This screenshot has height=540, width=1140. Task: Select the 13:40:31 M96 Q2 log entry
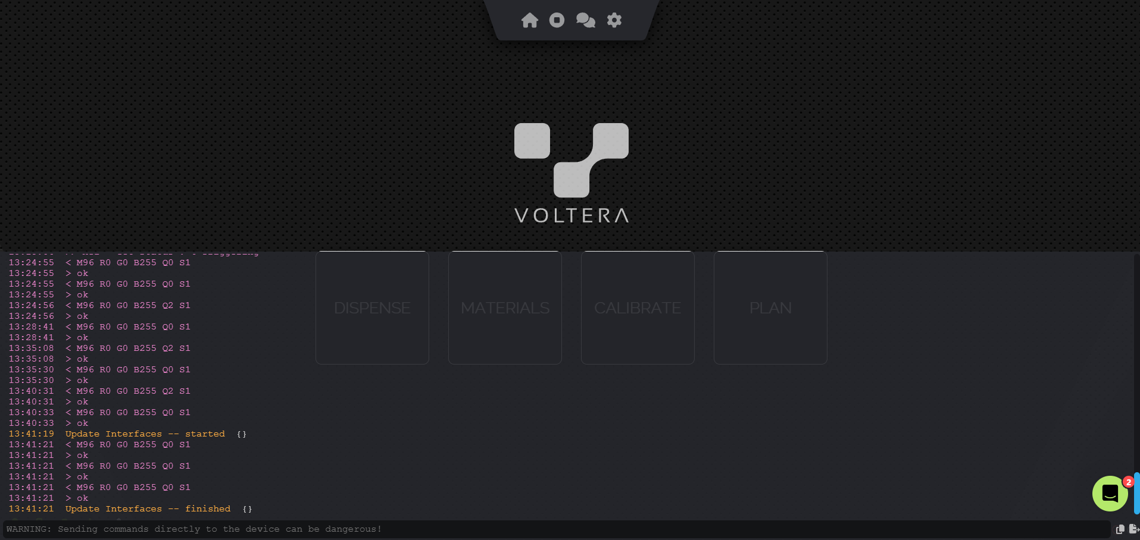click(x=99, y=391)
